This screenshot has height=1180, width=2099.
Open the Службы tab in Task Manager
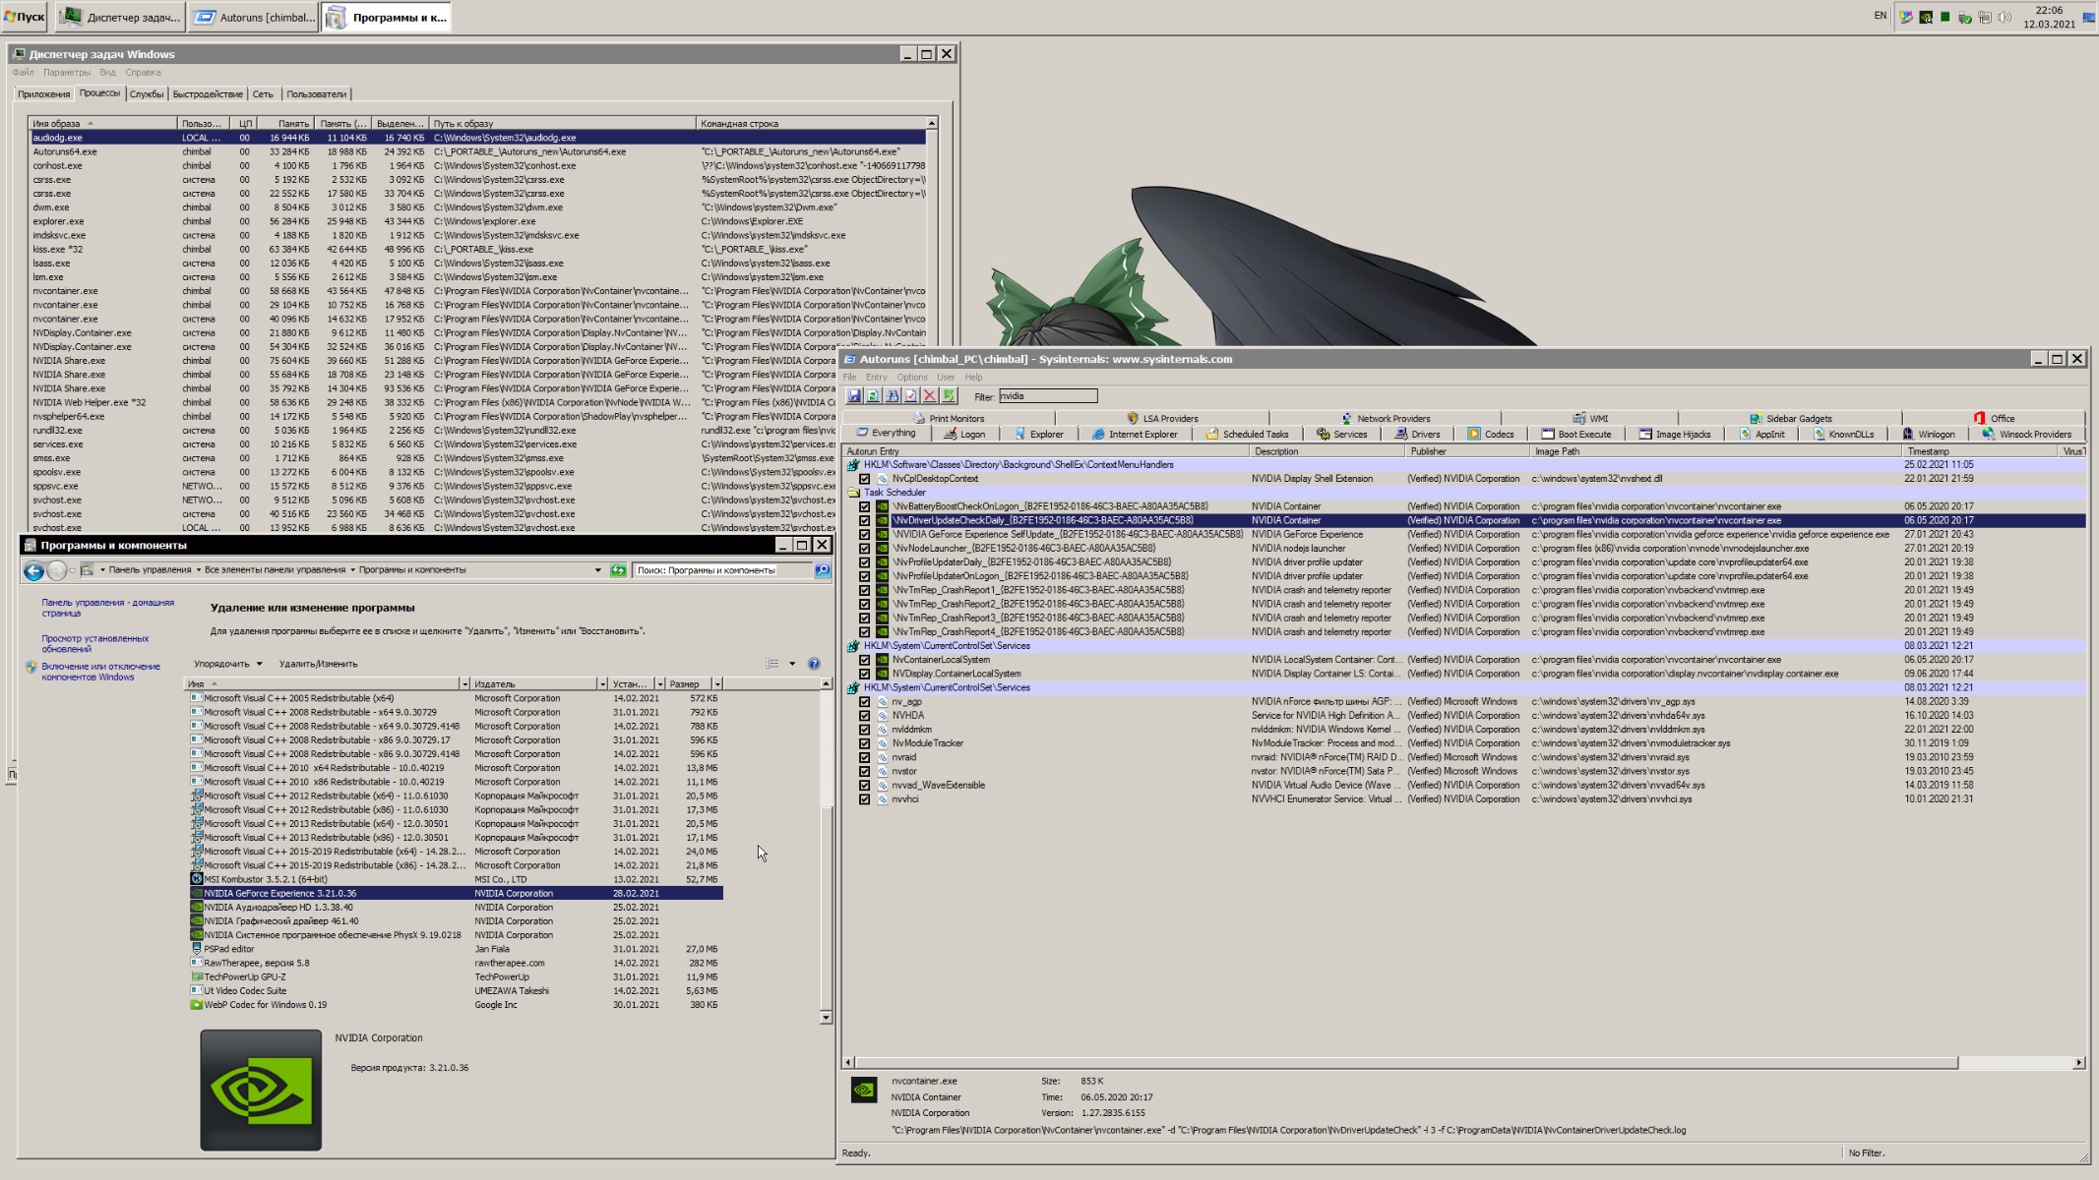point(147,94)
